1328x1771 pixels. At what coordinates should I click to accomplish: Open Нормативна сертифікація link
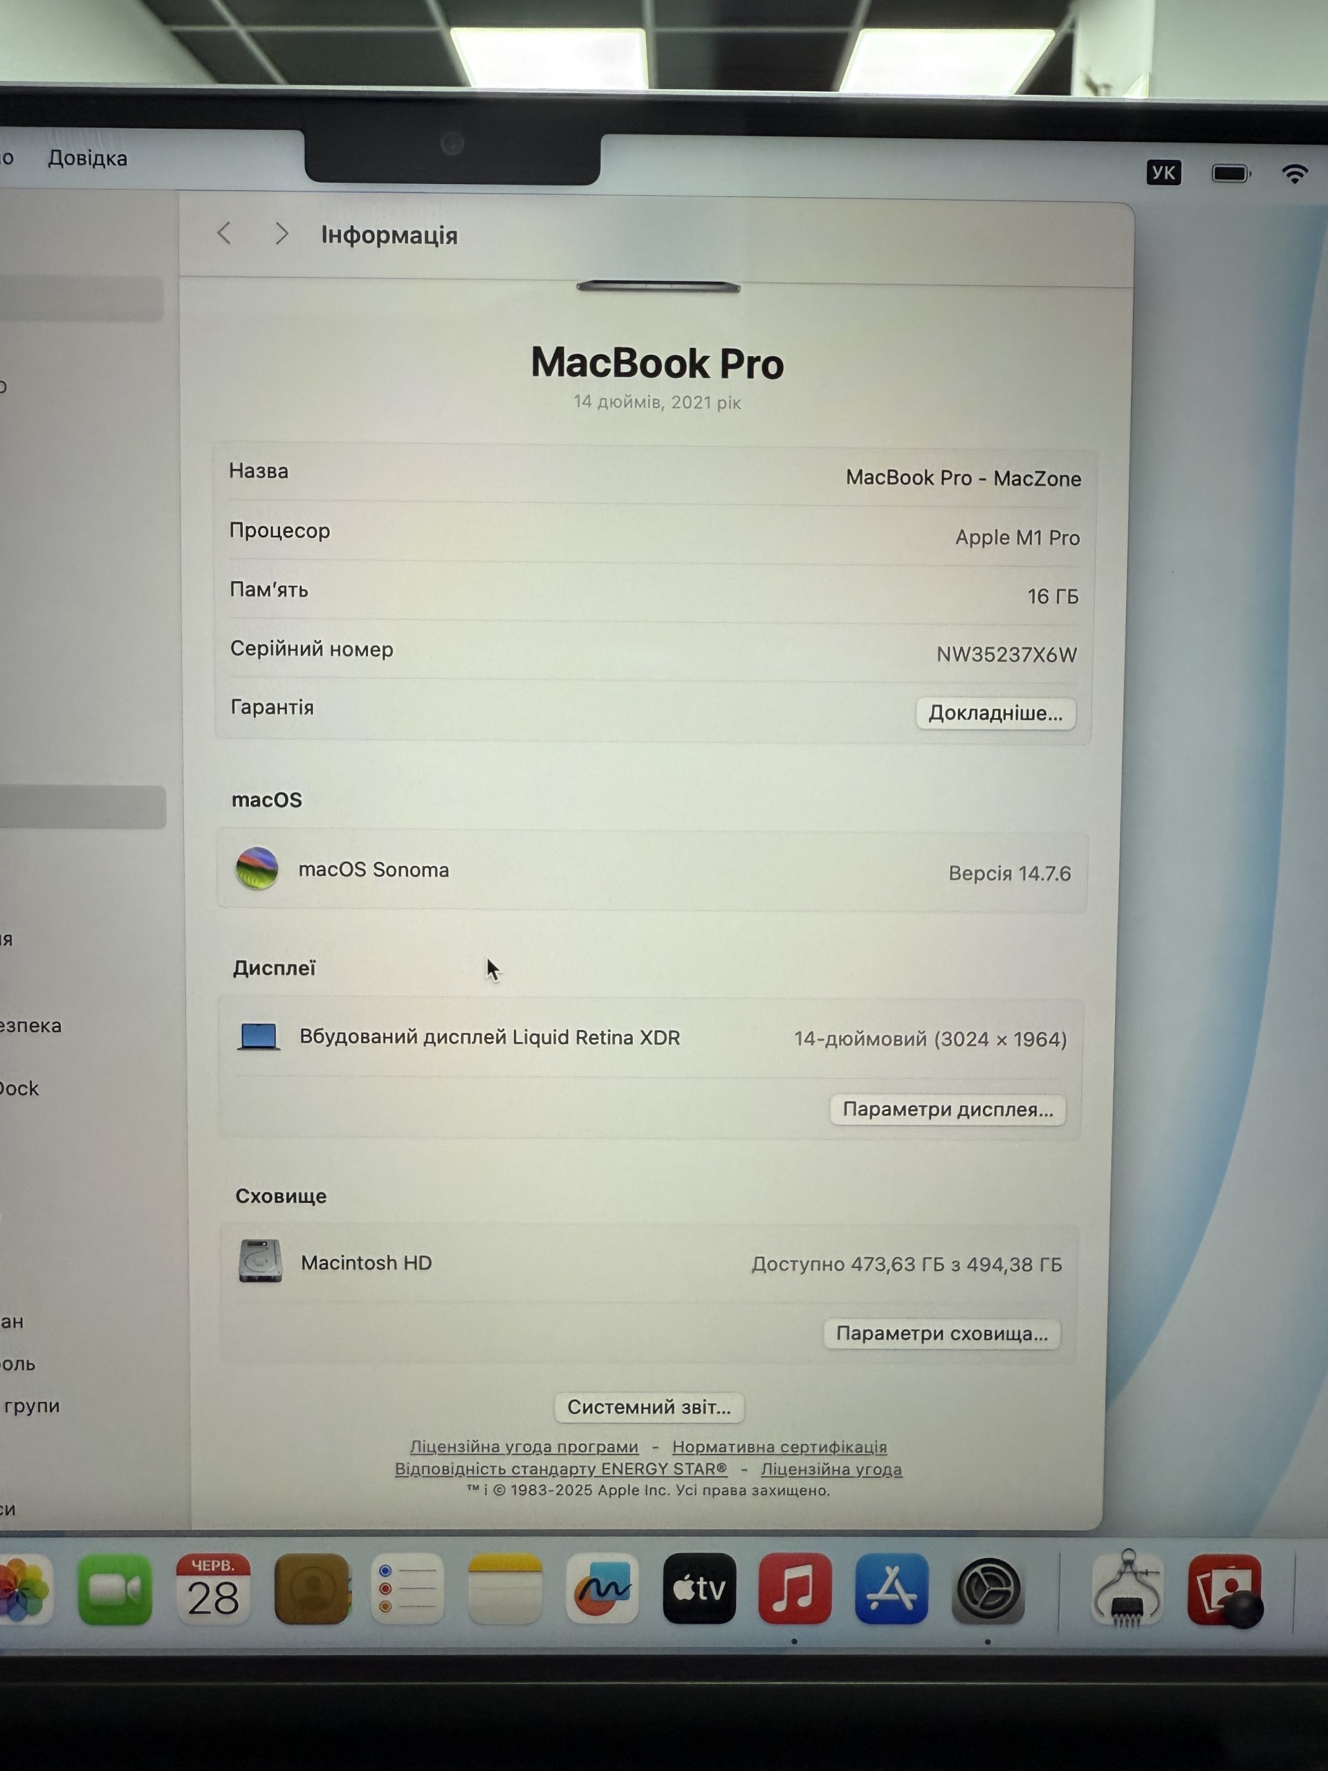pyautogui.click(x=780, y=1447)
